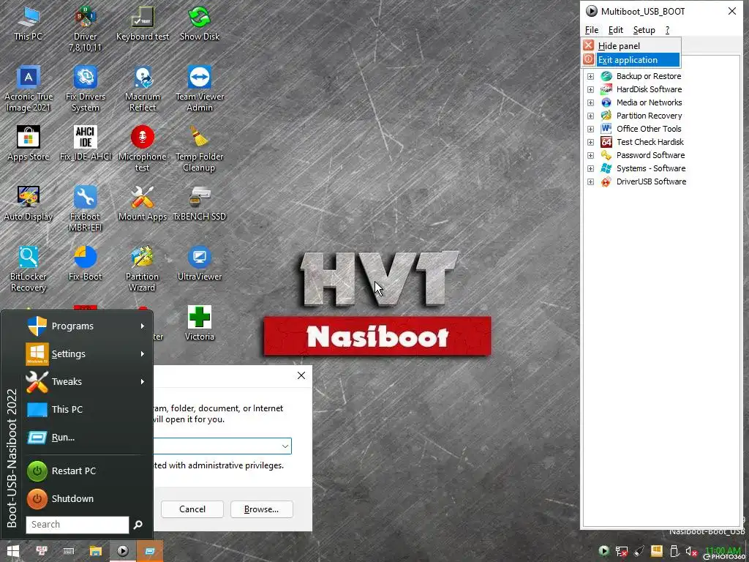749x562 pixels.
Task: Click the Windows Start button on taskbar
Action: pos(13,551)
